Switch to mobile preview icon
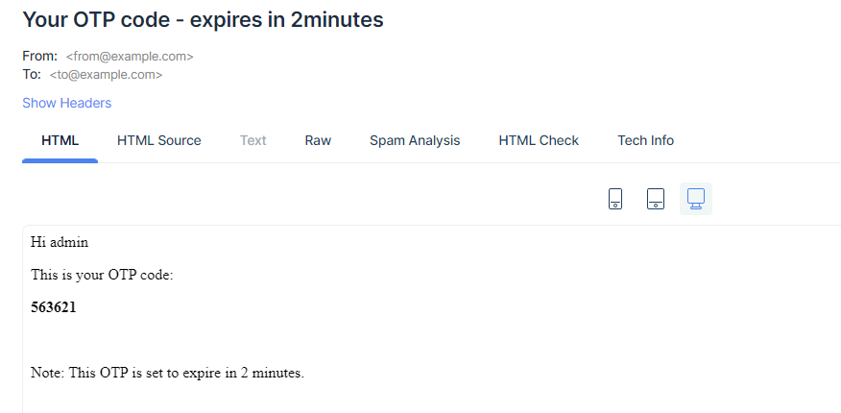The image size is (841, 413). (615, 199)
